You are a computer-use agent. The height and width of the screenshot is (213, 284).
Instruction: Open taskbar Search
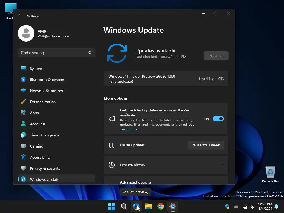coord(124,206)
